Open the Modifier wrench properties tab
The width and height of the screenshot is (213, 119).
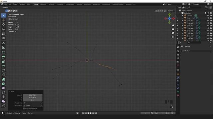point(178,78)
